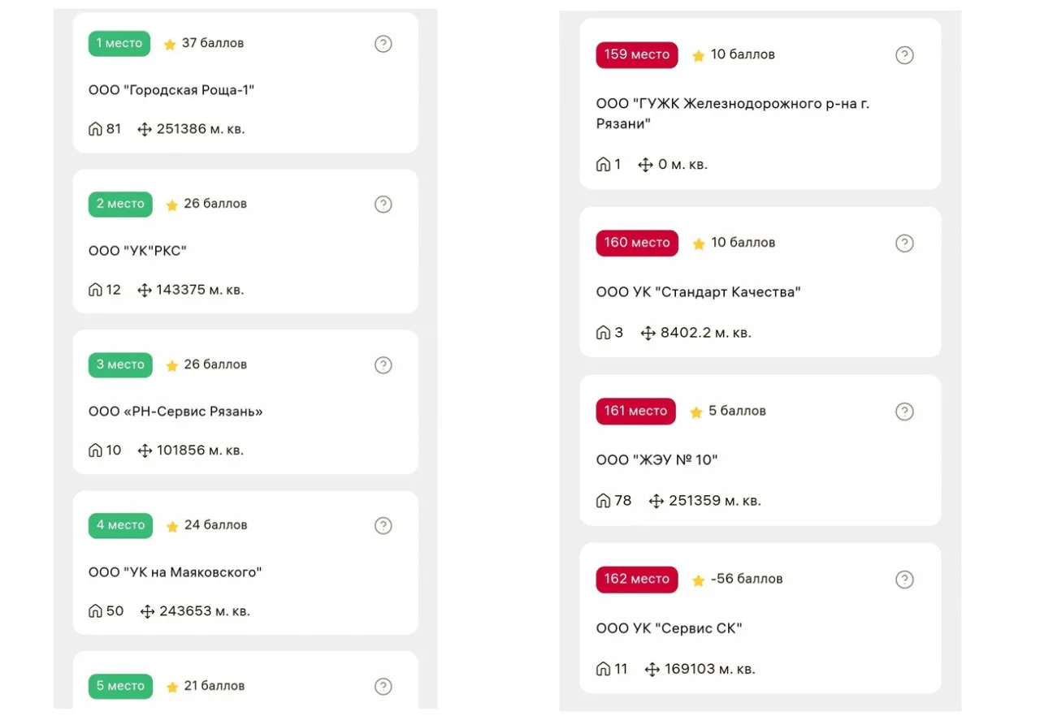
Task: Open ООО "Городская Роща-1" company name
Action: tap(171, 90)
